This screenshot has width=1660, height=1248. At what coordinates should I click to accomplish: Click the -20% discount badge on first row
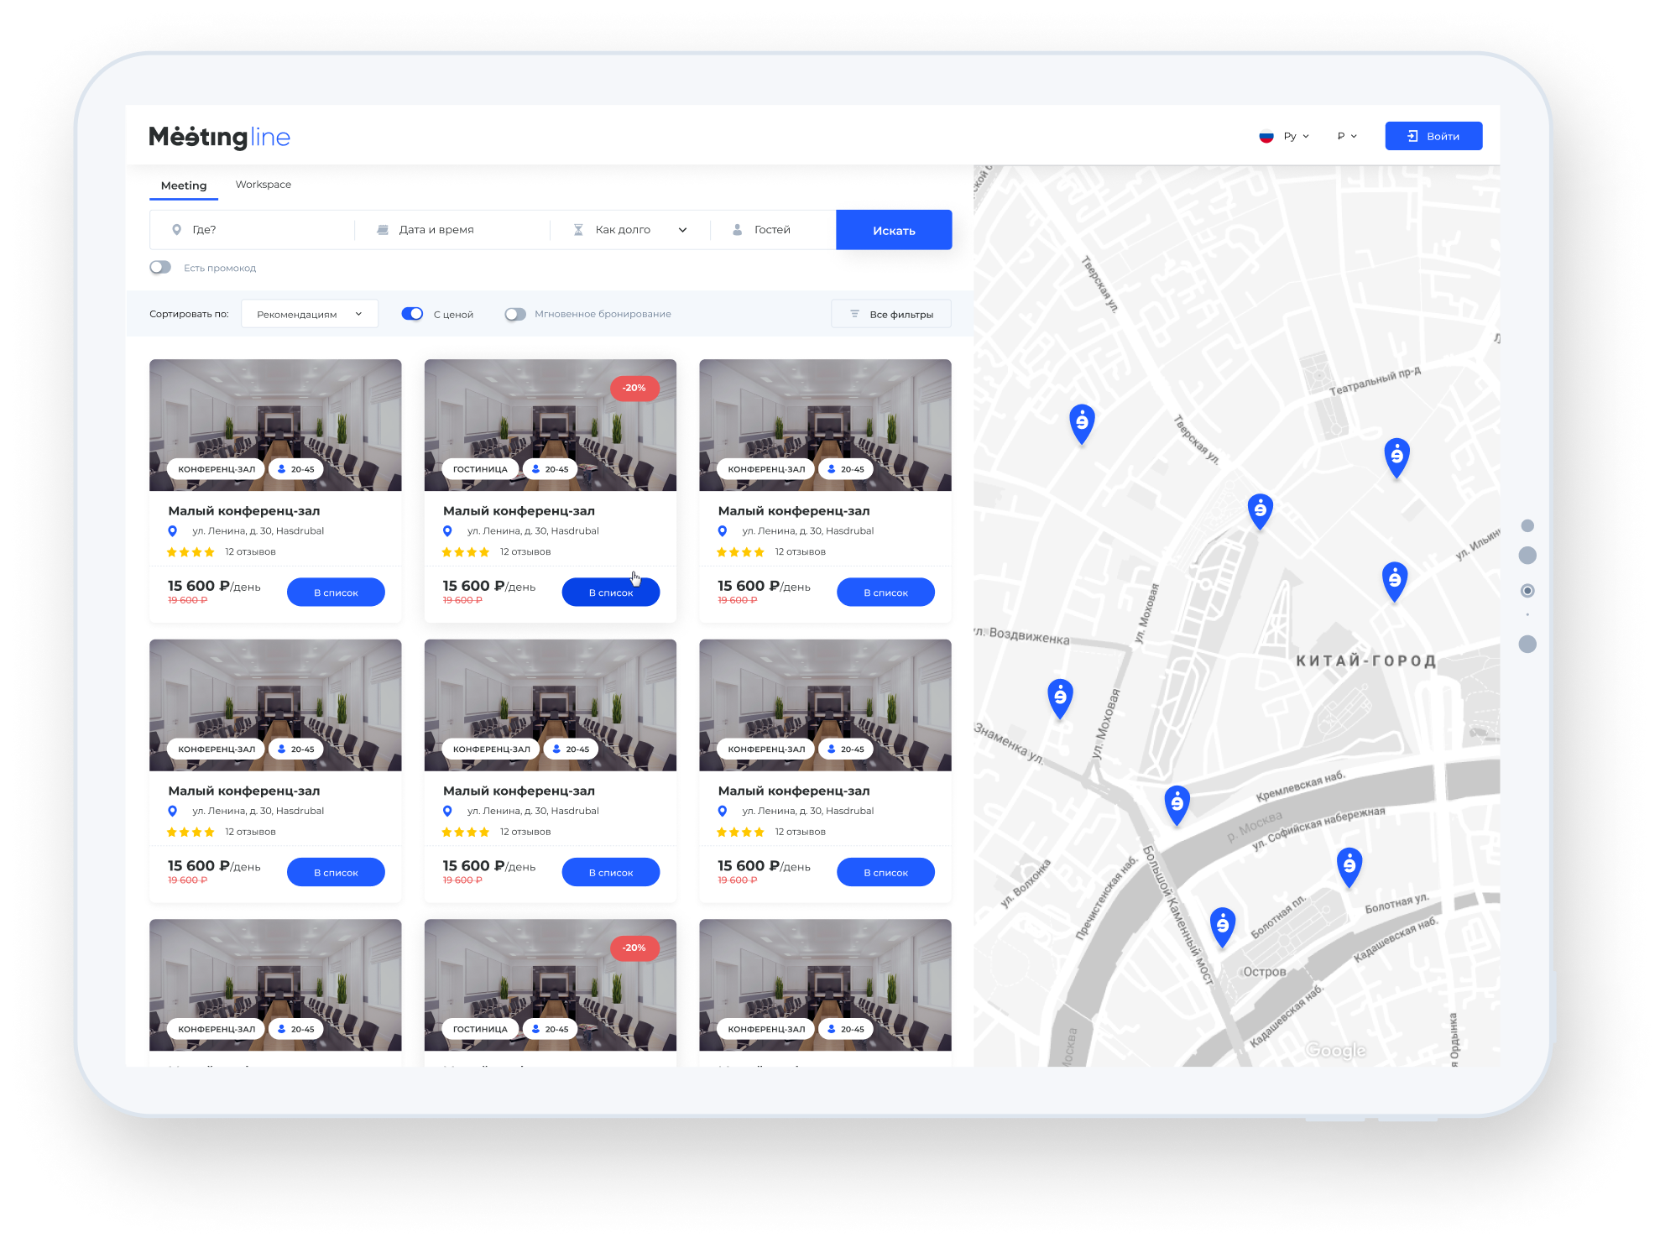pos(634,388)
